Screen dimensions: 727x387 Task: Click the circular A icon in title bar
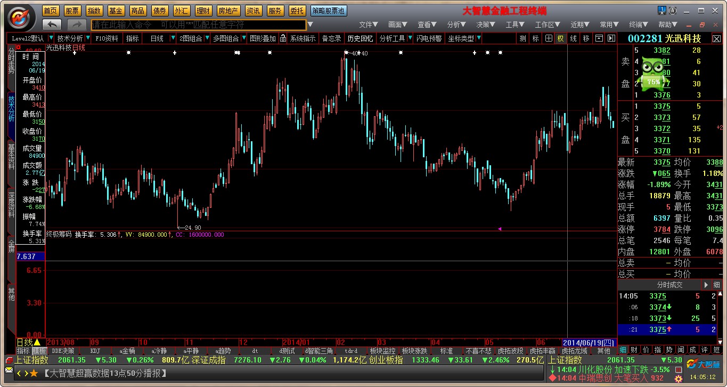pyautogui.click(x=672, y=10)
